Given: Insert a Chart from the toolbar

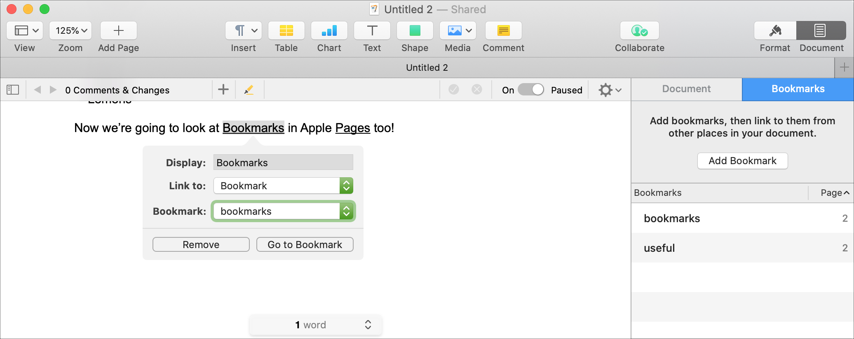Looking at the screenshot, I should (329, 30).
